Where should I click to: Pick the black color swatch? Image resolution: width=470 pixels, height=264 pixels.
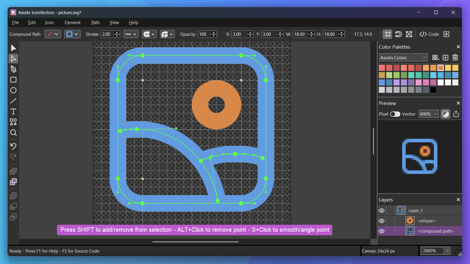tap(433, 90)
